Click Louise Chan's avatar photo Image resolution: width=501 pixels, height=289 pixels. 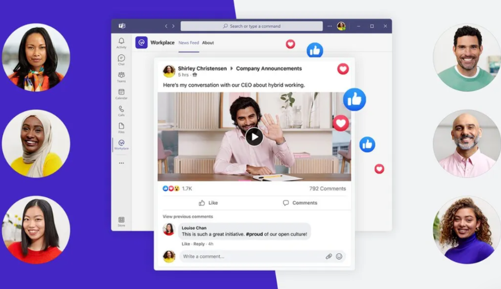pos(169,229)
